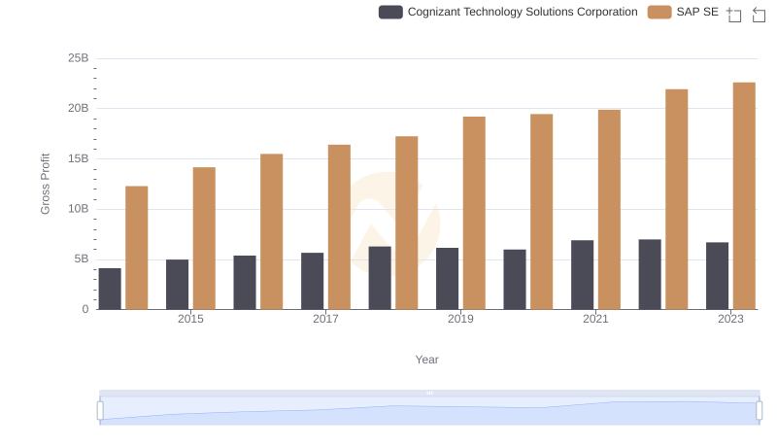Click Cognizant Technology Solutions Corporation legend label
Image resolution: width=777 pixels, height=448 pixels.
point(523,12)
